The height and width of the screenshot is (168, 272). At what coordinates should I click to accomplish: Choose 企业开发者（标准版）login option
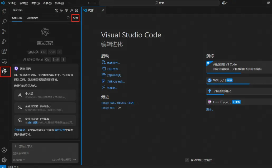pyautogui.click(x=45, y=108)
